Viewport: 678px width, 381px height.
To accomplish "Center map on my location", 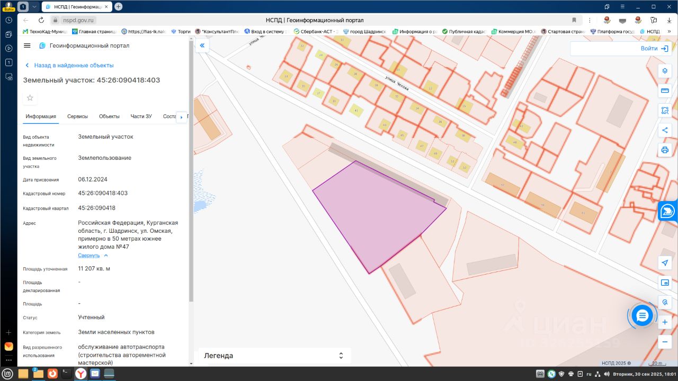I will (665, 263).
